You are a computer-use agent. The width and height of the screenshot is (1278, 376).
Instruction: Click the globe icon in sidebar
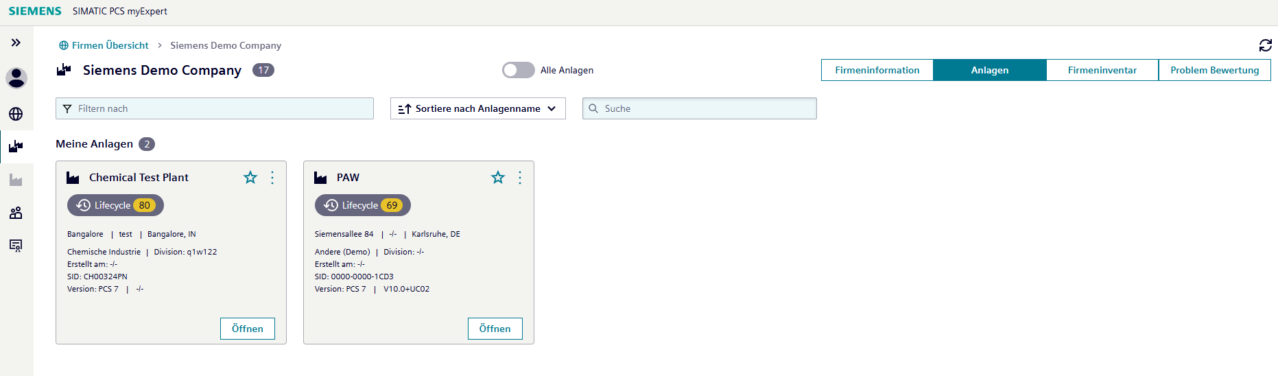point(16,114)
